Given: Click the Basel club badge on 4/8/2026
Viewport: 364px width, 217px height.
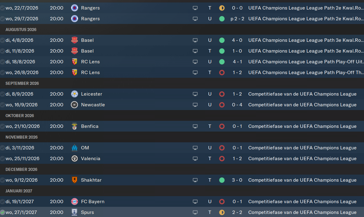Looking at the screenshot, I should [x=75, y=40].
